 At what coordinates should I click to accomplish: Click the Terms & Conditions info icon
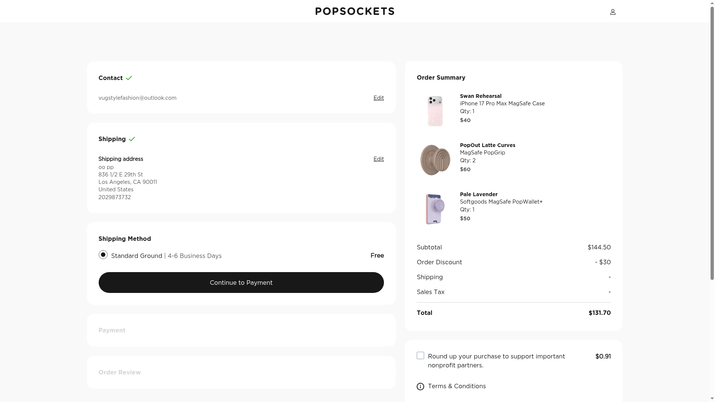(x=420, y=387)
